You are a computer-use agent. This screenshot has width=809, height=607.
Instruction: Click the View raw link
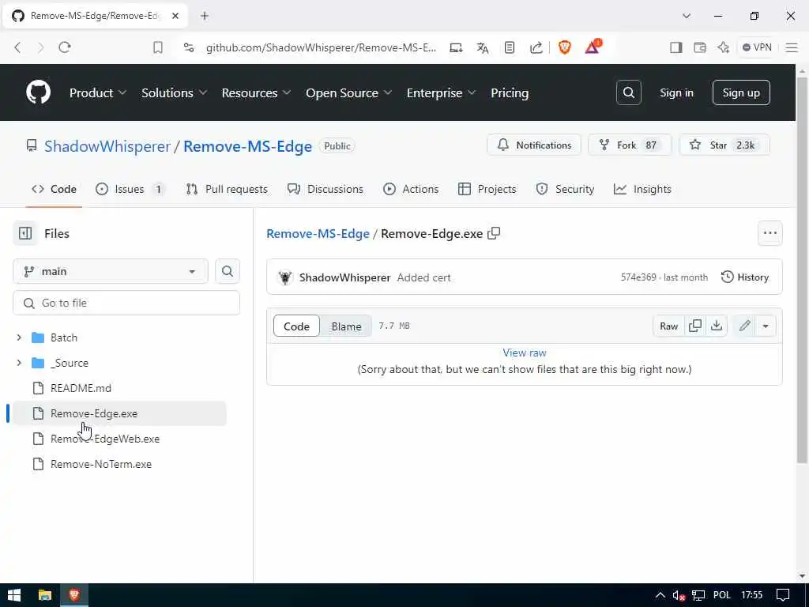click(x=525, y=353)
